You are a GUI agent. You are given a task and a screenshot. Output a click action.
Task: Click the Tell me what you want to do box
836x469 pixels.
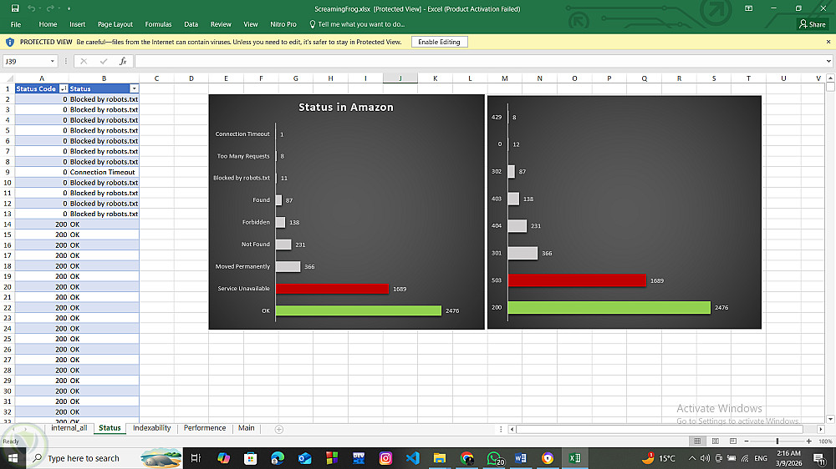click(357, 24)
